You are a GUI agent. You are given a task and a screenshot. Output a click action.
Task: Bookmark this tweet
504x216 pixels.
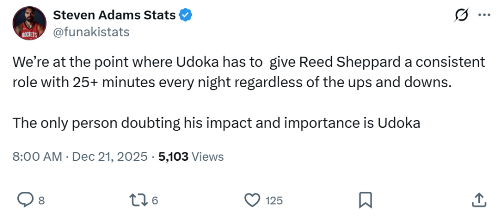point(365,200)
